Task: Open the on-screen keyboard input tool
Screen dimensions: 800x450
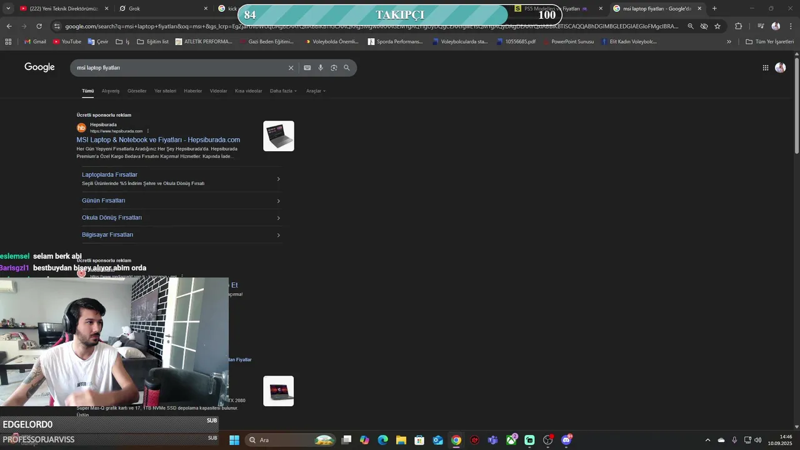Action: coord(307,67)
